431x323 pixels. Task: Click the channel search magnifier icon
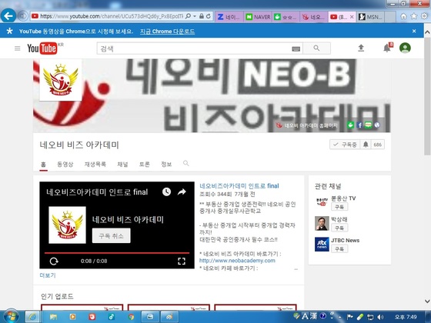(x=185, y=163)
